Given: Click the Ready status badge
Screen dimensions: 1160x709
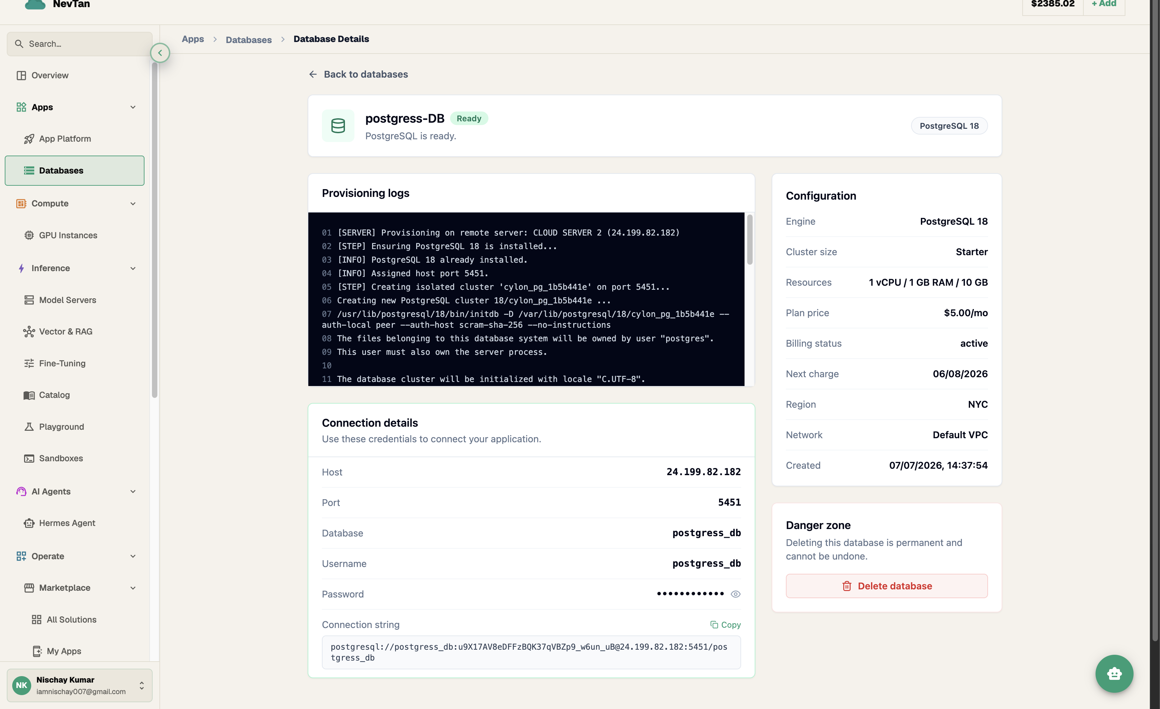Looking at the screenshot, I should (x=469, y=119).
